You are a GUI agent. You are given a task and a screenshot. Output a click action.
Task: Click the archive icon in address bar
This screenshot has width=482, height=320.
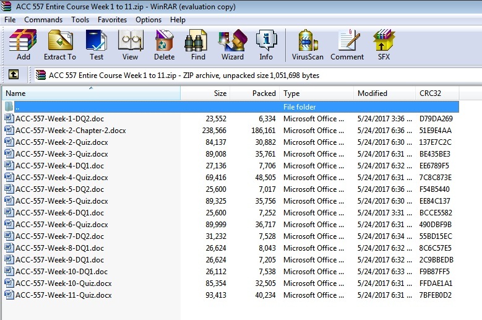tap(41, 75)
